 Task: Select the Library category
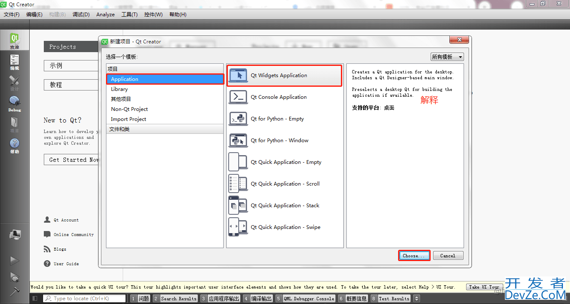click(165, 89)
